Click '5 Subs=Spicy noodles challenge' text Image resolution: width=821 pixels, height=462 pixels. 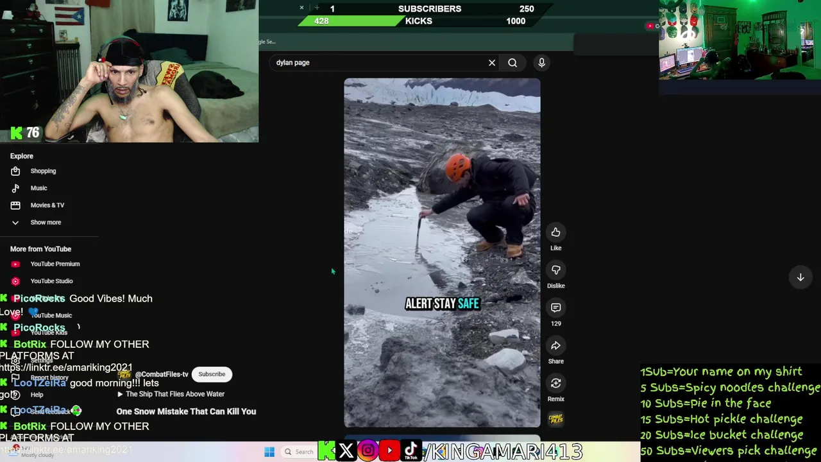pyautogui.click(x=731, y=388)
